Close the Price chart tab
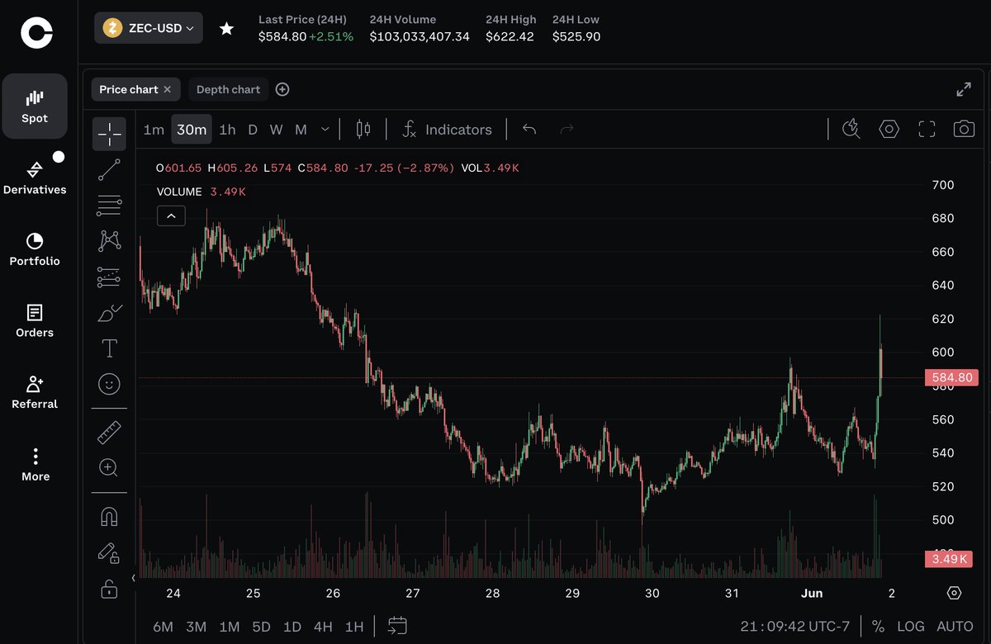 pyautogui.click(x=168, y=89)
